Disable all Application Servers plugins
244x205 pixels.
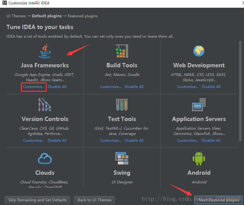(211, 140)
